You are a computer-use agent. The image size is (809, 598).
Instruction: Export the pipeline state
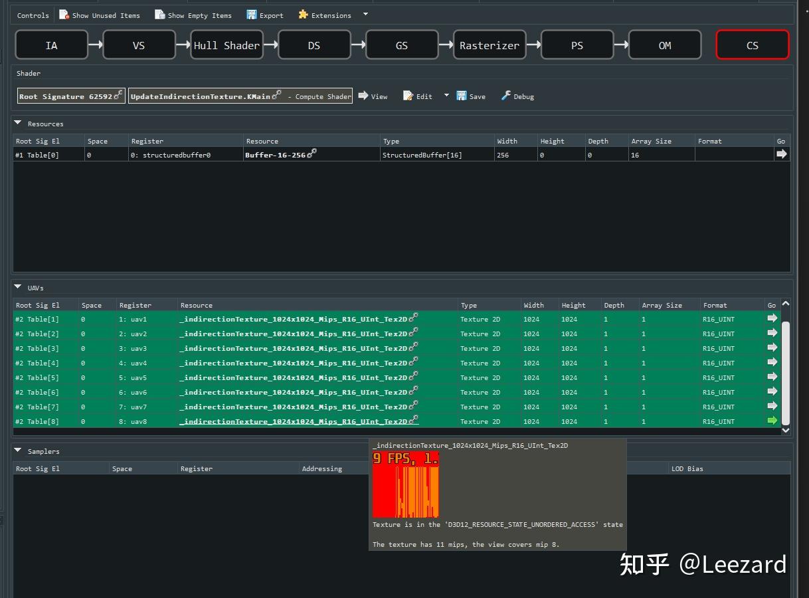(x=265, y=15)
